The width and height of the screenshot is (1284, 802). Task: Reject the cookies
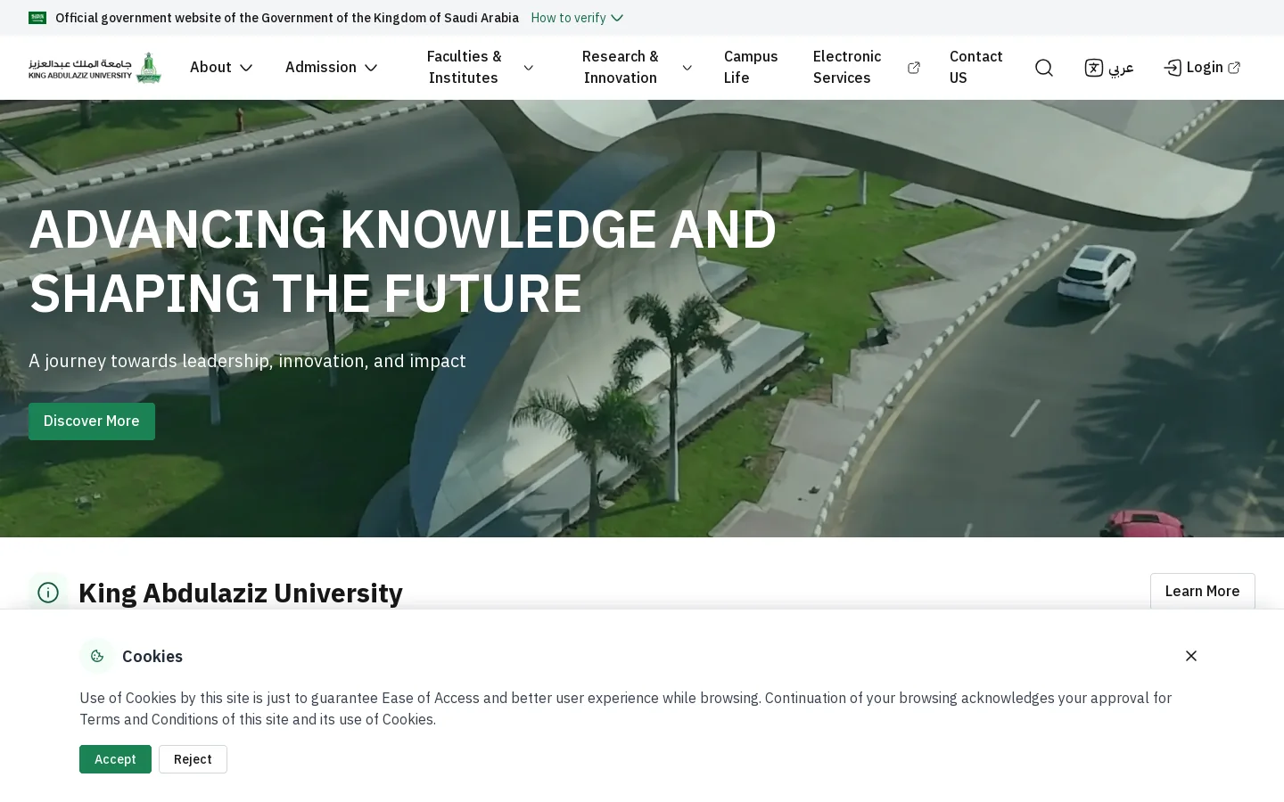[193, 759]
